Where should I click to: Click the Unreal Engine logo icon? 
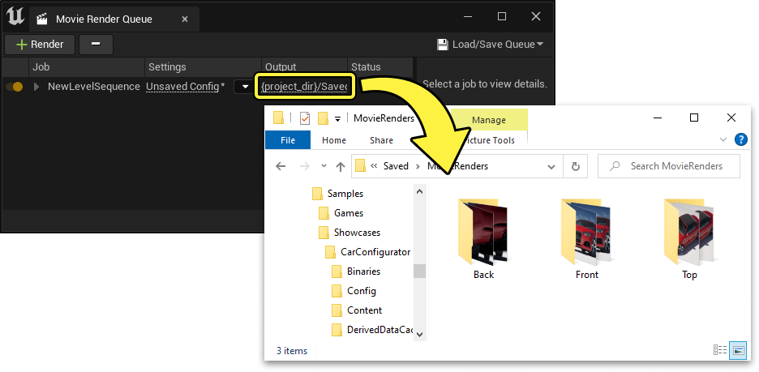point(15,15)
